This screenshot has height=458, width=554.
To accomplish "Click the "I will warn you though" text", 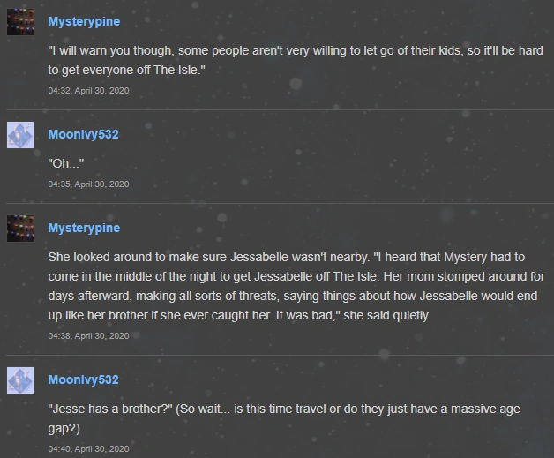I will tap(115, 51).
